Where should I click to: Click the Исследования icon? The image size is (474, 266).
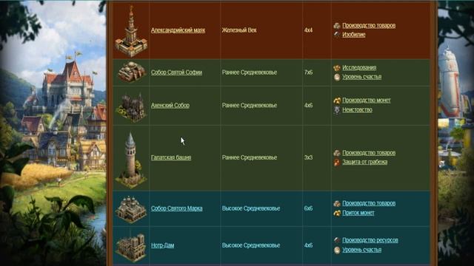click(x=337, y=68)
